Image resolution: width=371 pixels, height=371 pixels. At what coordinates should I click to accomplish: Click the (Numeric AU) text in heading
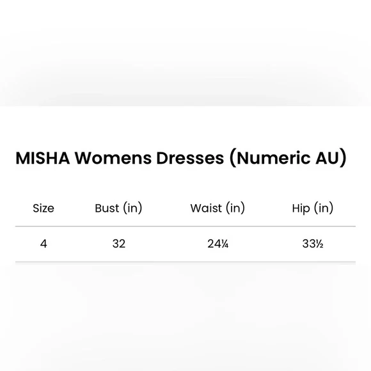click(288, 158)
